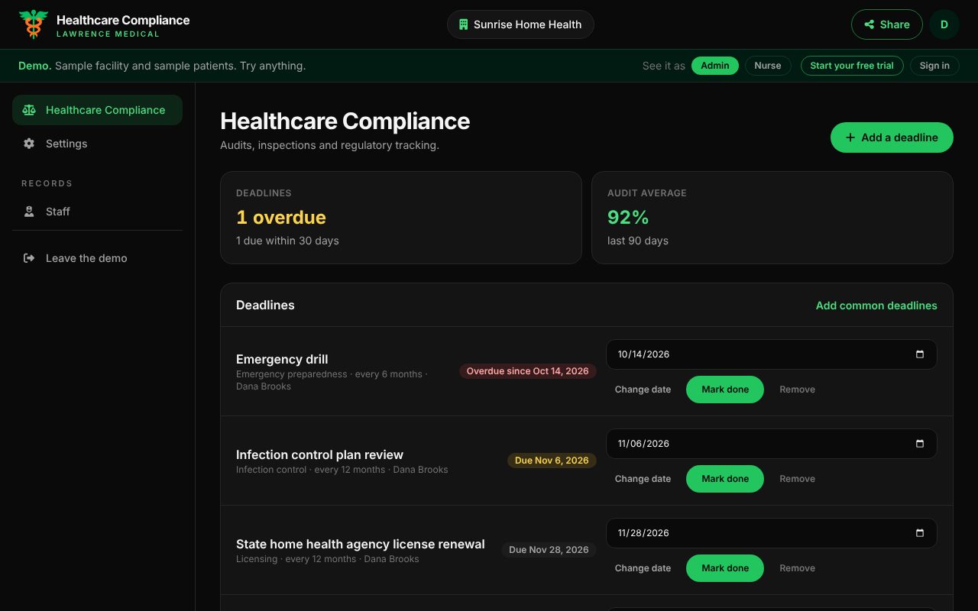The width and height of the screenshot is (978, 611).
Task: Click the Settings gear icon
Action: point(29,144)
